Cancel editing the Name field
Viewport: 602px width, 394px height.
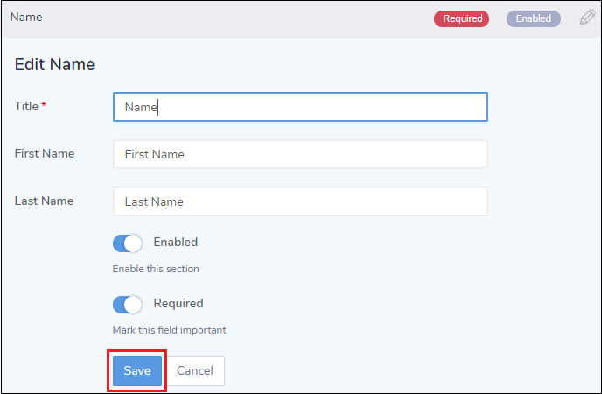(x=195, y=371)
